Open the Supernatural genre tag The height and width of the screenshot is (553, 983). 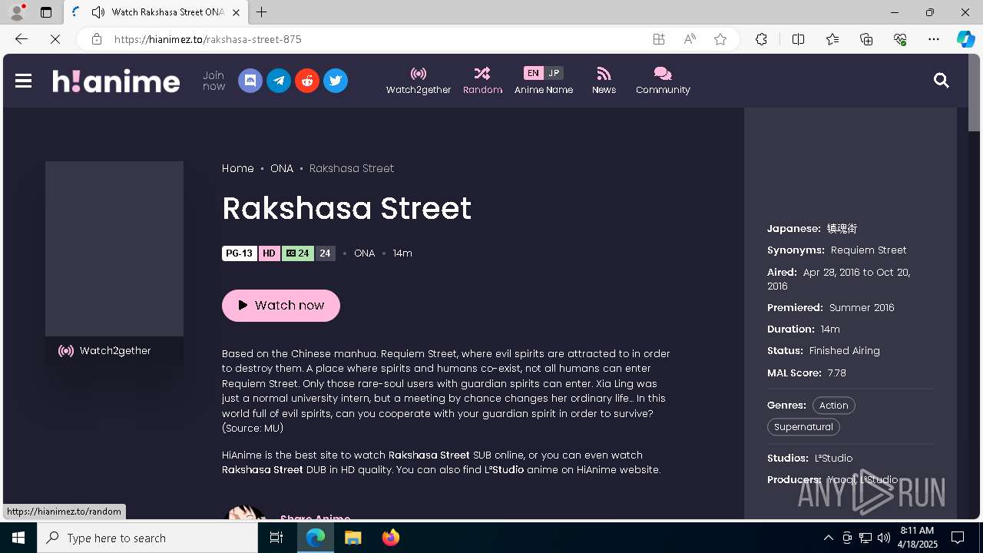tap(803, 427)
